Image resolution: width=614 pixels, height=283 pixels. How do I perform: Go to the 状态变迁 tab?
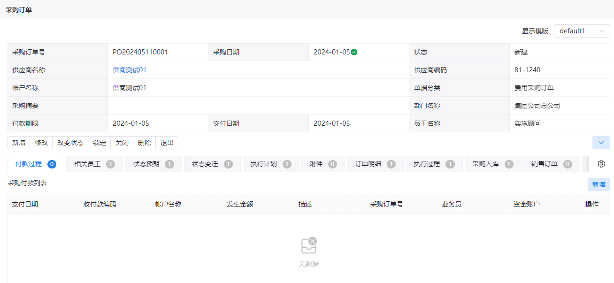pyautogui.click(x=212, y=164)
